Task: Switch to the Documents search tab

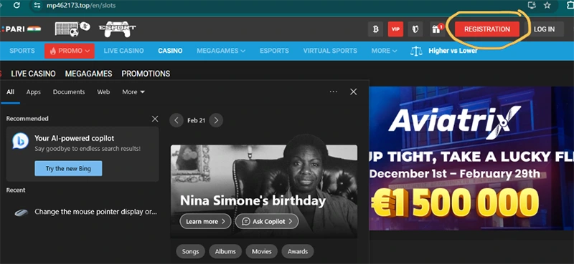Action: point(69,92)
